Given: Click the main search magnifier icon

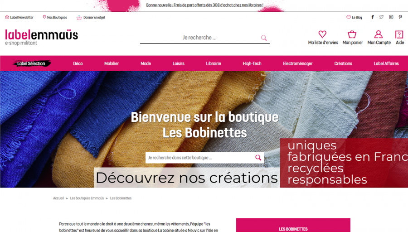Looking at the screenshot, I should coord(264,38).
